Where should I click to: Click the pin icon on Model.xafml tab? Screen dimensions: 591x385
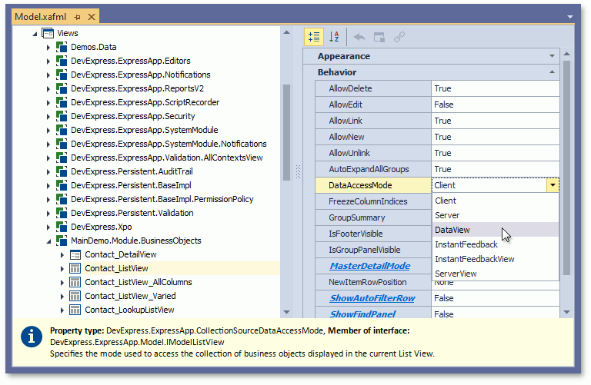(76, 16)
